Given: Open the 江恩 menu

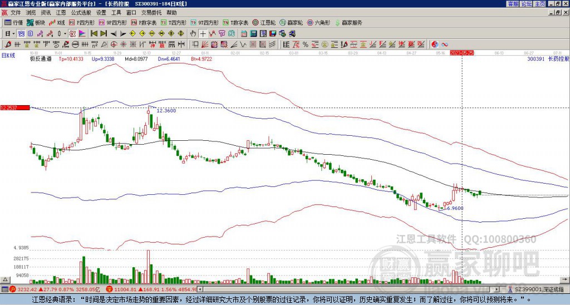Looking at the screenshot, I should pos(61,13).
